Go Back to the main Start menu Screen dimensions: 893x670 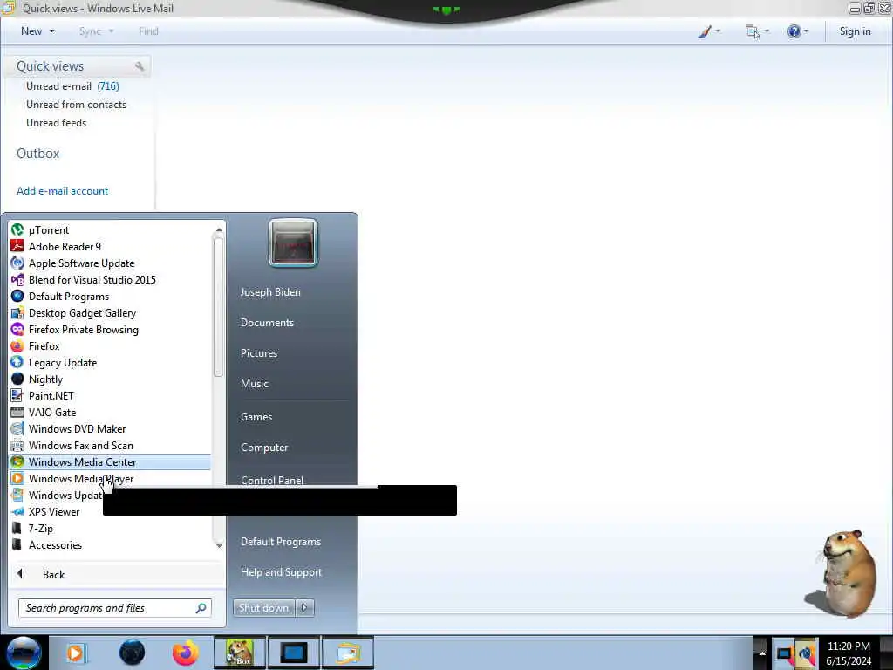point(117,574)
